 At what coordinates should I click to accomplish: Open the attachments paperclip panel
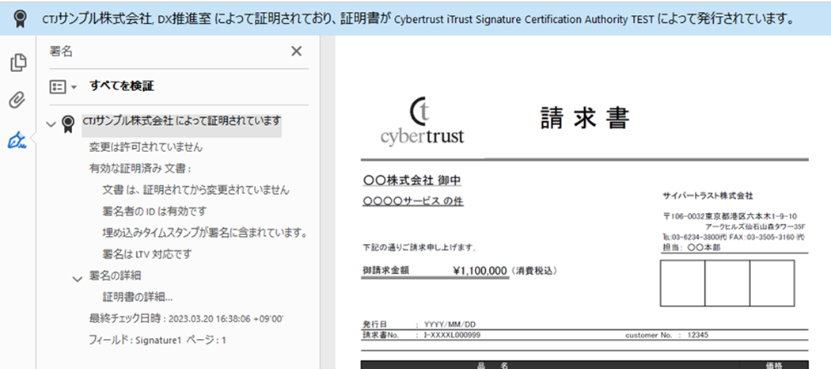[x=17, y=101]
